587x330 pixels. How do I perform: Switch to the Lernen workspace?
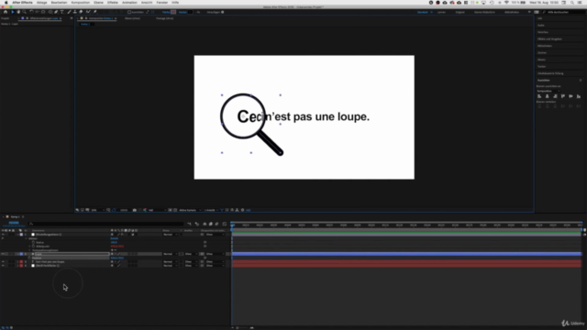click(442, 12)
